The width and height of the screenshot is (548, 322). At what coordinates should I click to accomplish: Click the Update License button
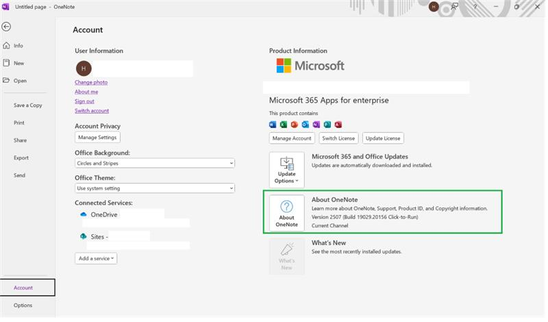pyautogui.click(x=384, y=138)
